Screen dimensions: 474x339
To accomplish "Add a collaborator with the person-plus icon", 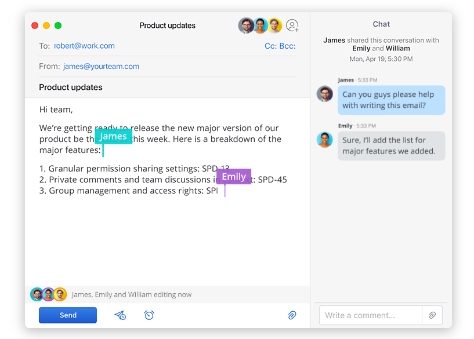I will coord(292,25).
